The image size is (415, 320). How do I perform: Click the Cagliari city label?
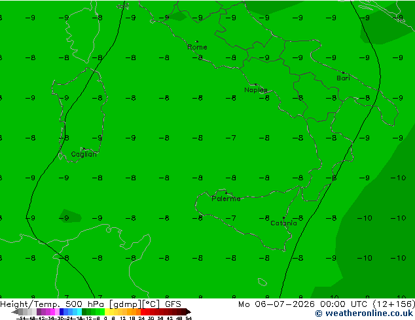point(84,155)
